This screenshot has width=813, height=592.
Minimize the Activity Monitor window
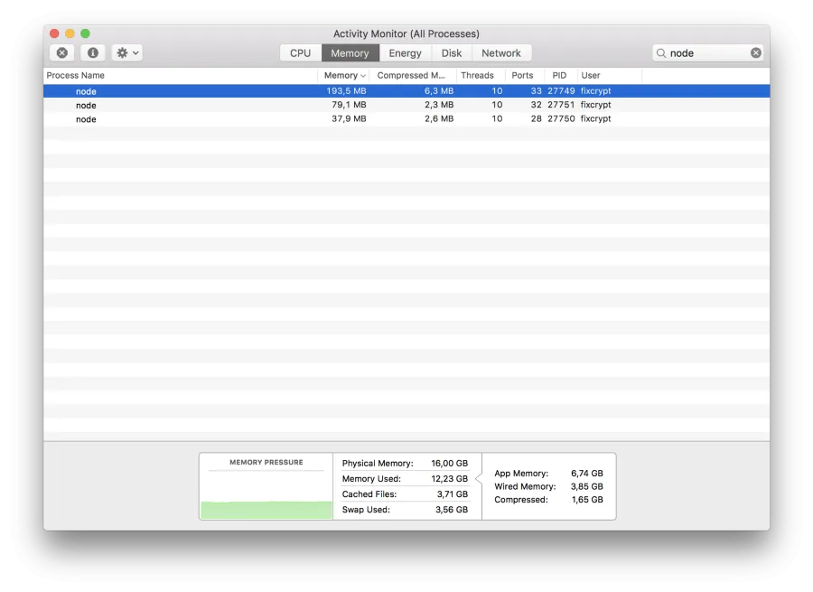(70, 33)
